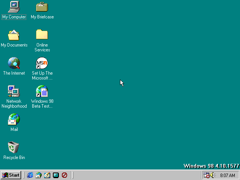Click the red prohibited-circle quick launch icon
Image resolution: width=240 pixels, height=180 pixels.
[64, 175]
